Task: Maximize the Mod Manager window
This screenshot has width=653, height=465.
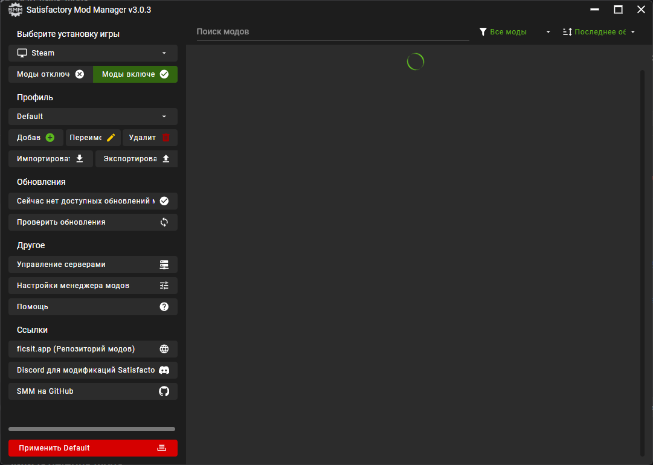Action: pos(618,10)
